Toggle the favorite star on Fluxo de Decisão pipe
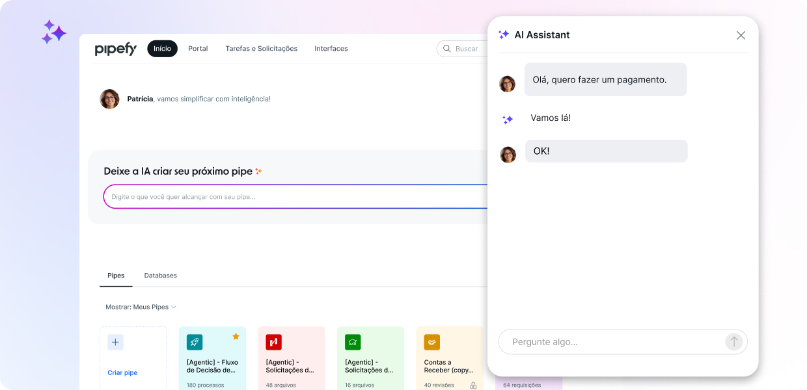 236,336
